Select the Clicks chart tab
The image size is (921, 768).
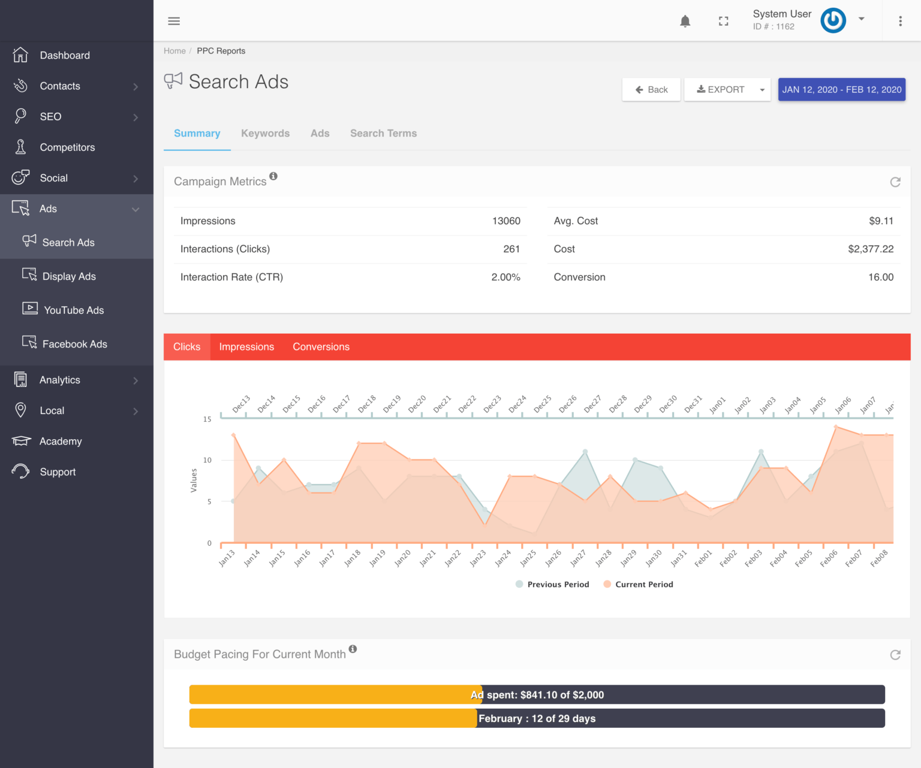pyautogui.click(x=187, y=347)
